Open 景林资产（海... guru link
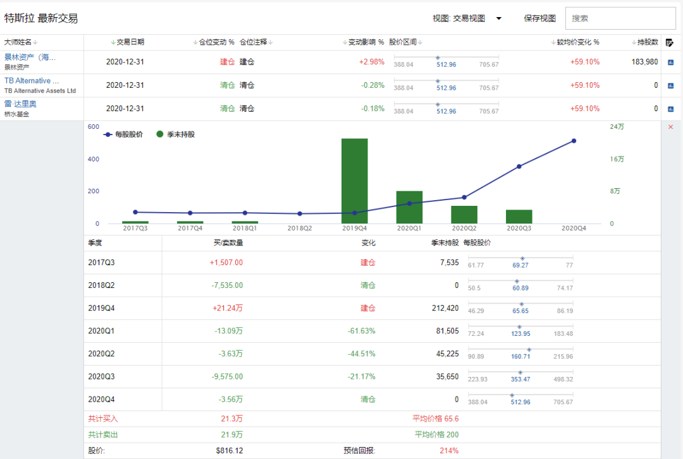Screen dimensions: 683x459 pyautogui.click(x=30, y=57)
